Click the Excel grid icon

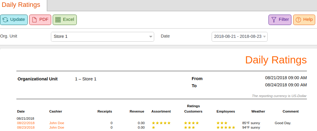point(58,20)
